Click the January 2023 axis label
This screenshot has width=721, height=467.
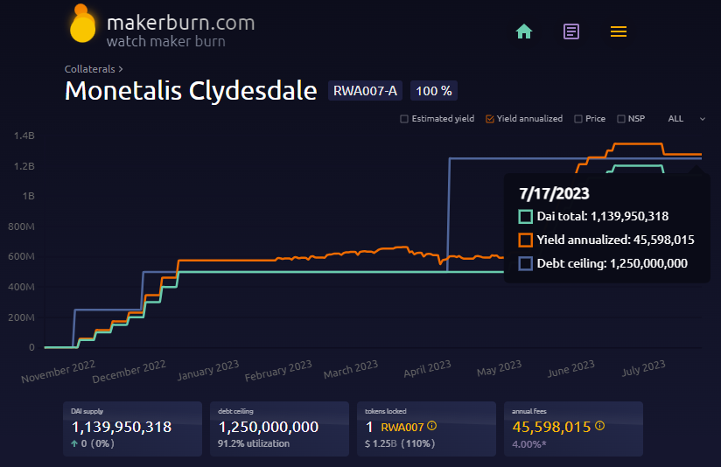coord(208,370)
